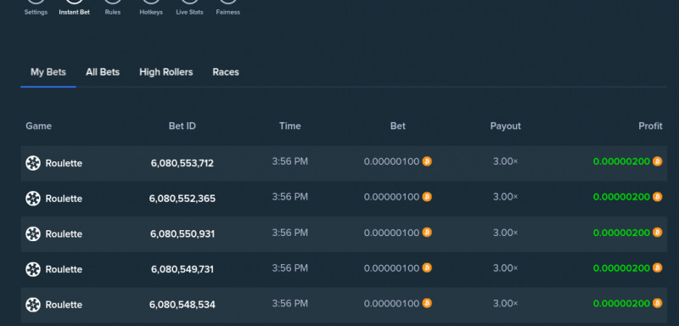679x326 pixels.
Task: Open bet ID 6,080,550,931
Action: coord(182,234)
